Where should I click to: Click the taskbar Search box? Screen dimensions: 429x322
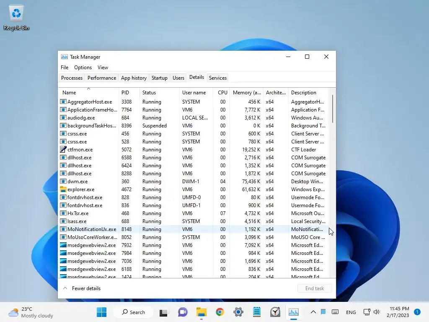pyautogui.click(x=134, y=312)
